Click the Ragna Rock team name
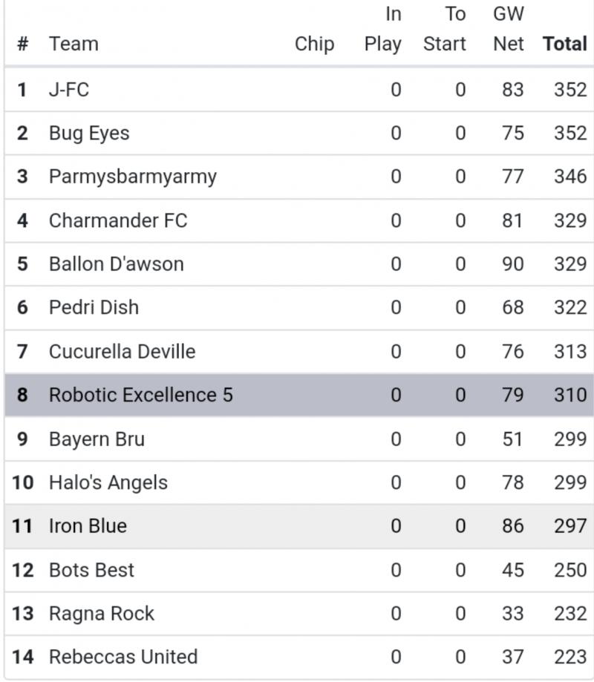 (x=102, y=614)
